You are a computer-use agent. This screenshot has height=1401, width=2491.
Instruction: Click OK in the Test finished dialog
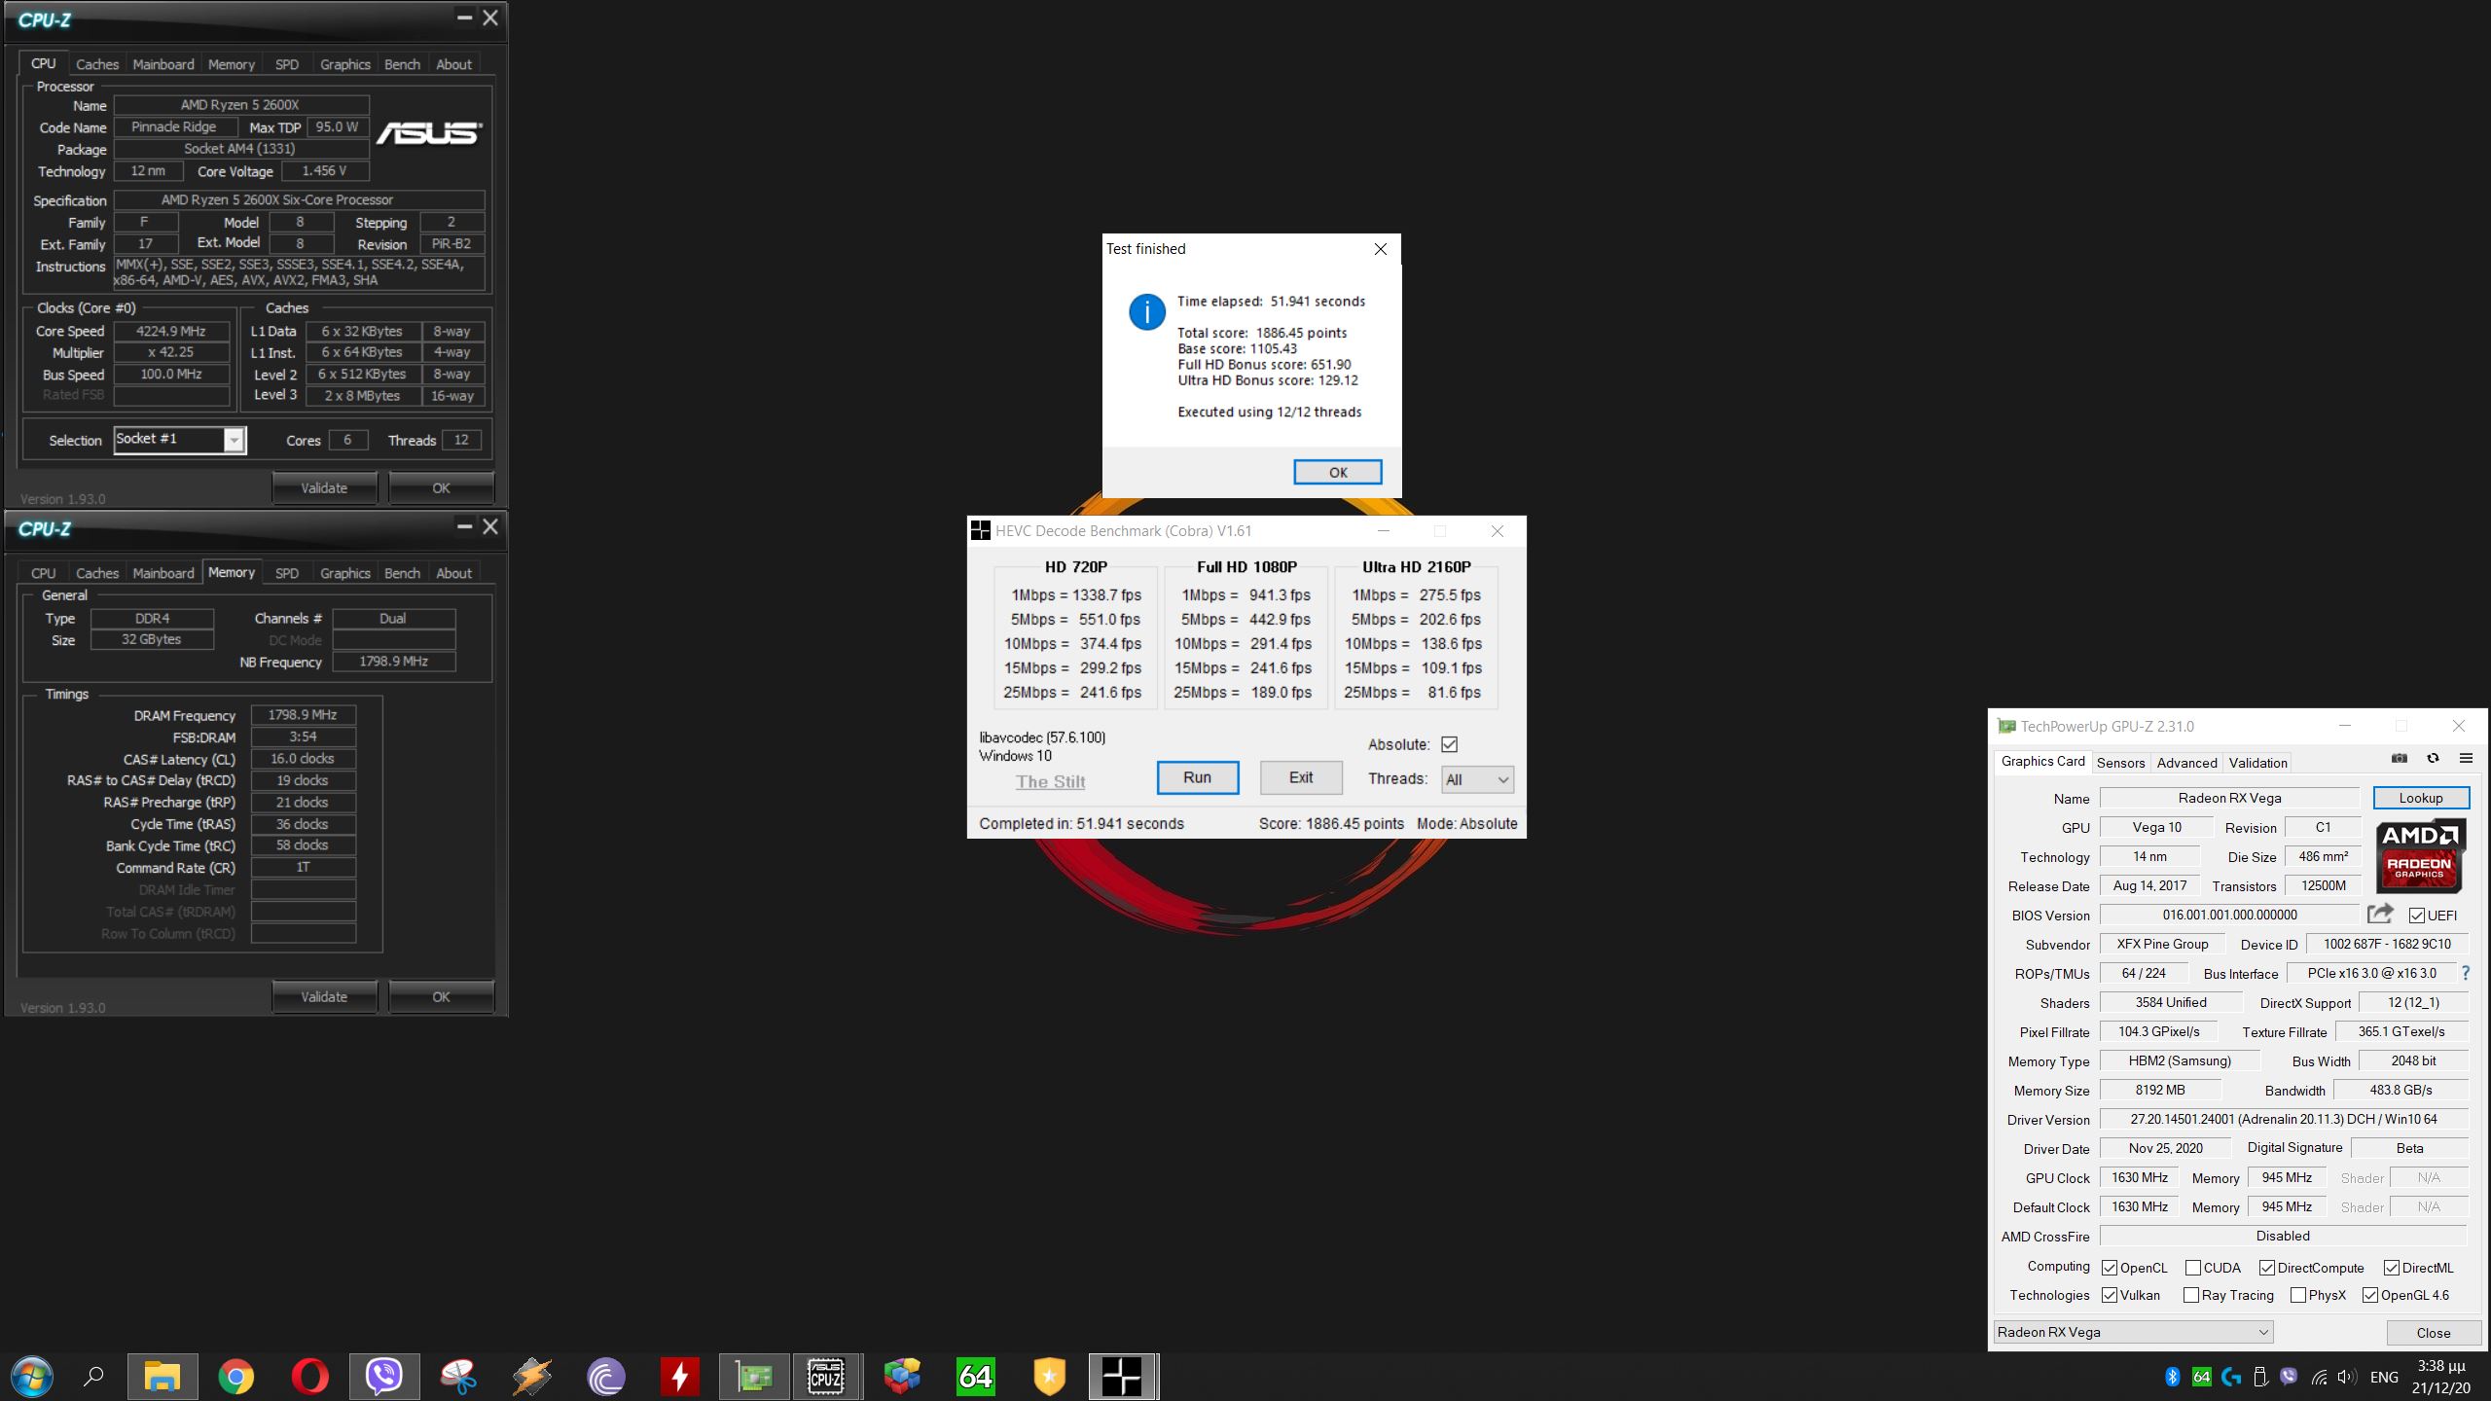tap(1338, 472)
